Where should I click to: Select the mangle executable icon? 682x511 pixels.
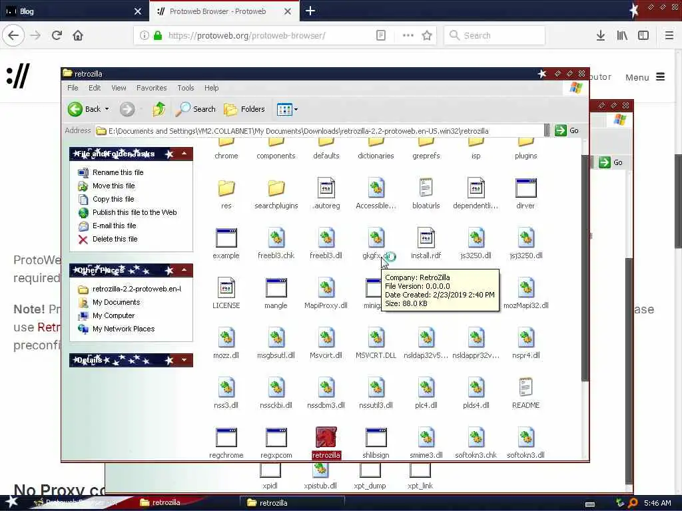tap(276, 287)
